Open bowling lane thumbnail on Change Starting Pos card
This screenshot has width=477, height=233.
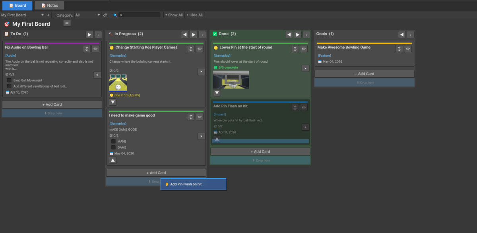tap(118, 82)
